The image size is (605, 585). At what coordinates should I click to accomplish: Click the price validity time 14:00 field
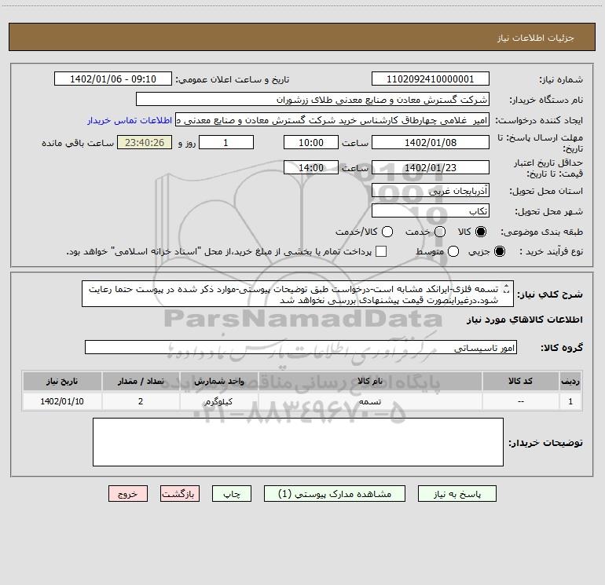(x=311, y=167)
